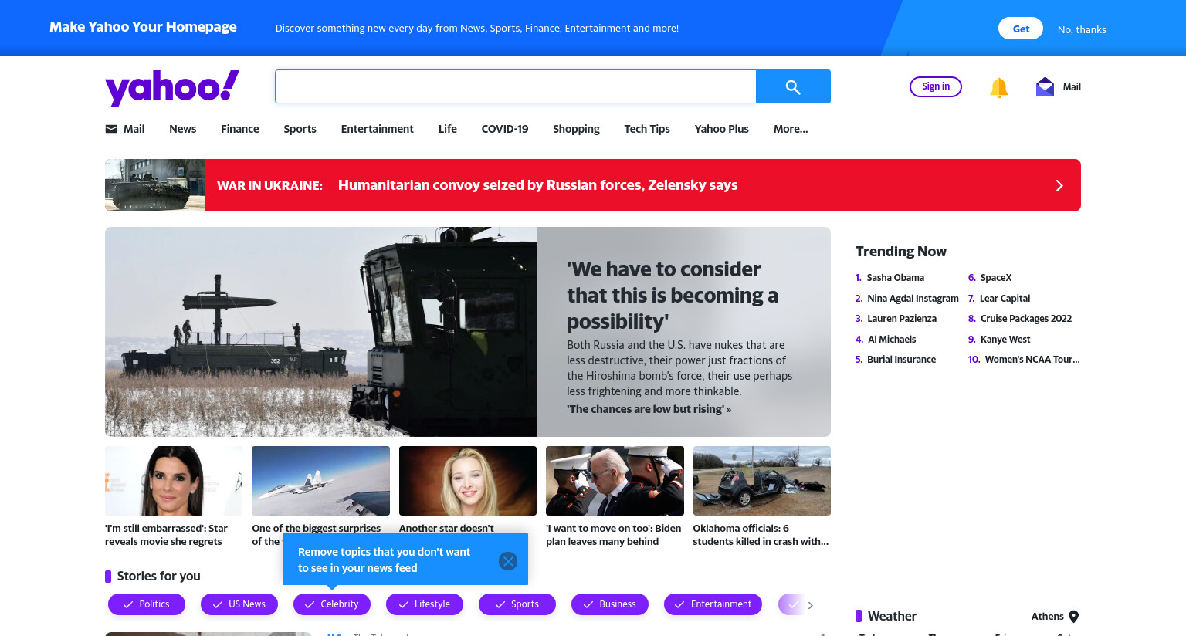Click the Athens weather location pin

coord(1073,616)
